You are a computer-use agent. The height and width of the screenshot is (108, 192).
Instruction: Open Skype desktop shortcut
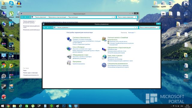click(x=11, y=4)
